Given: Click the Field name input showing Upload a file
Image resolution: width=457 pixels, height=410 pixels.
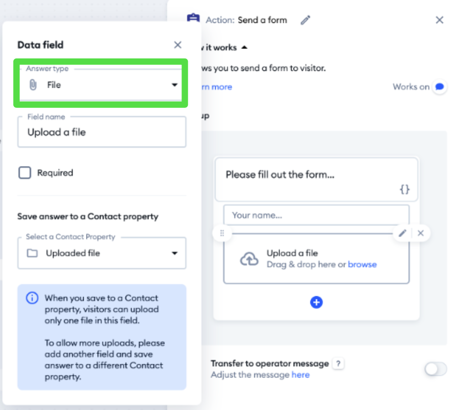Looking at the screenshot, I should pos(101,132).
